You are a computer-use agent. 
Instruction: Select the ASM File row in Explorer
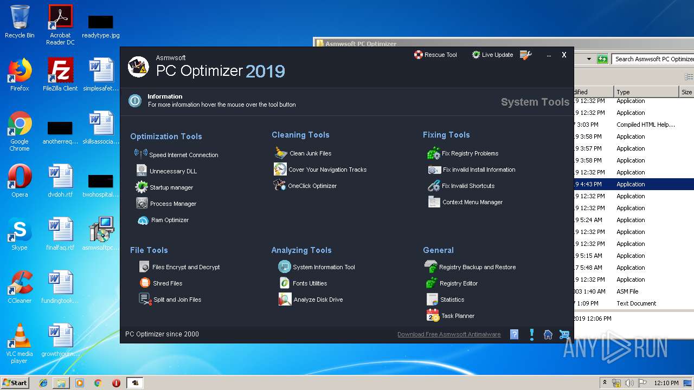pyautogui.click(x=634, y=291)
